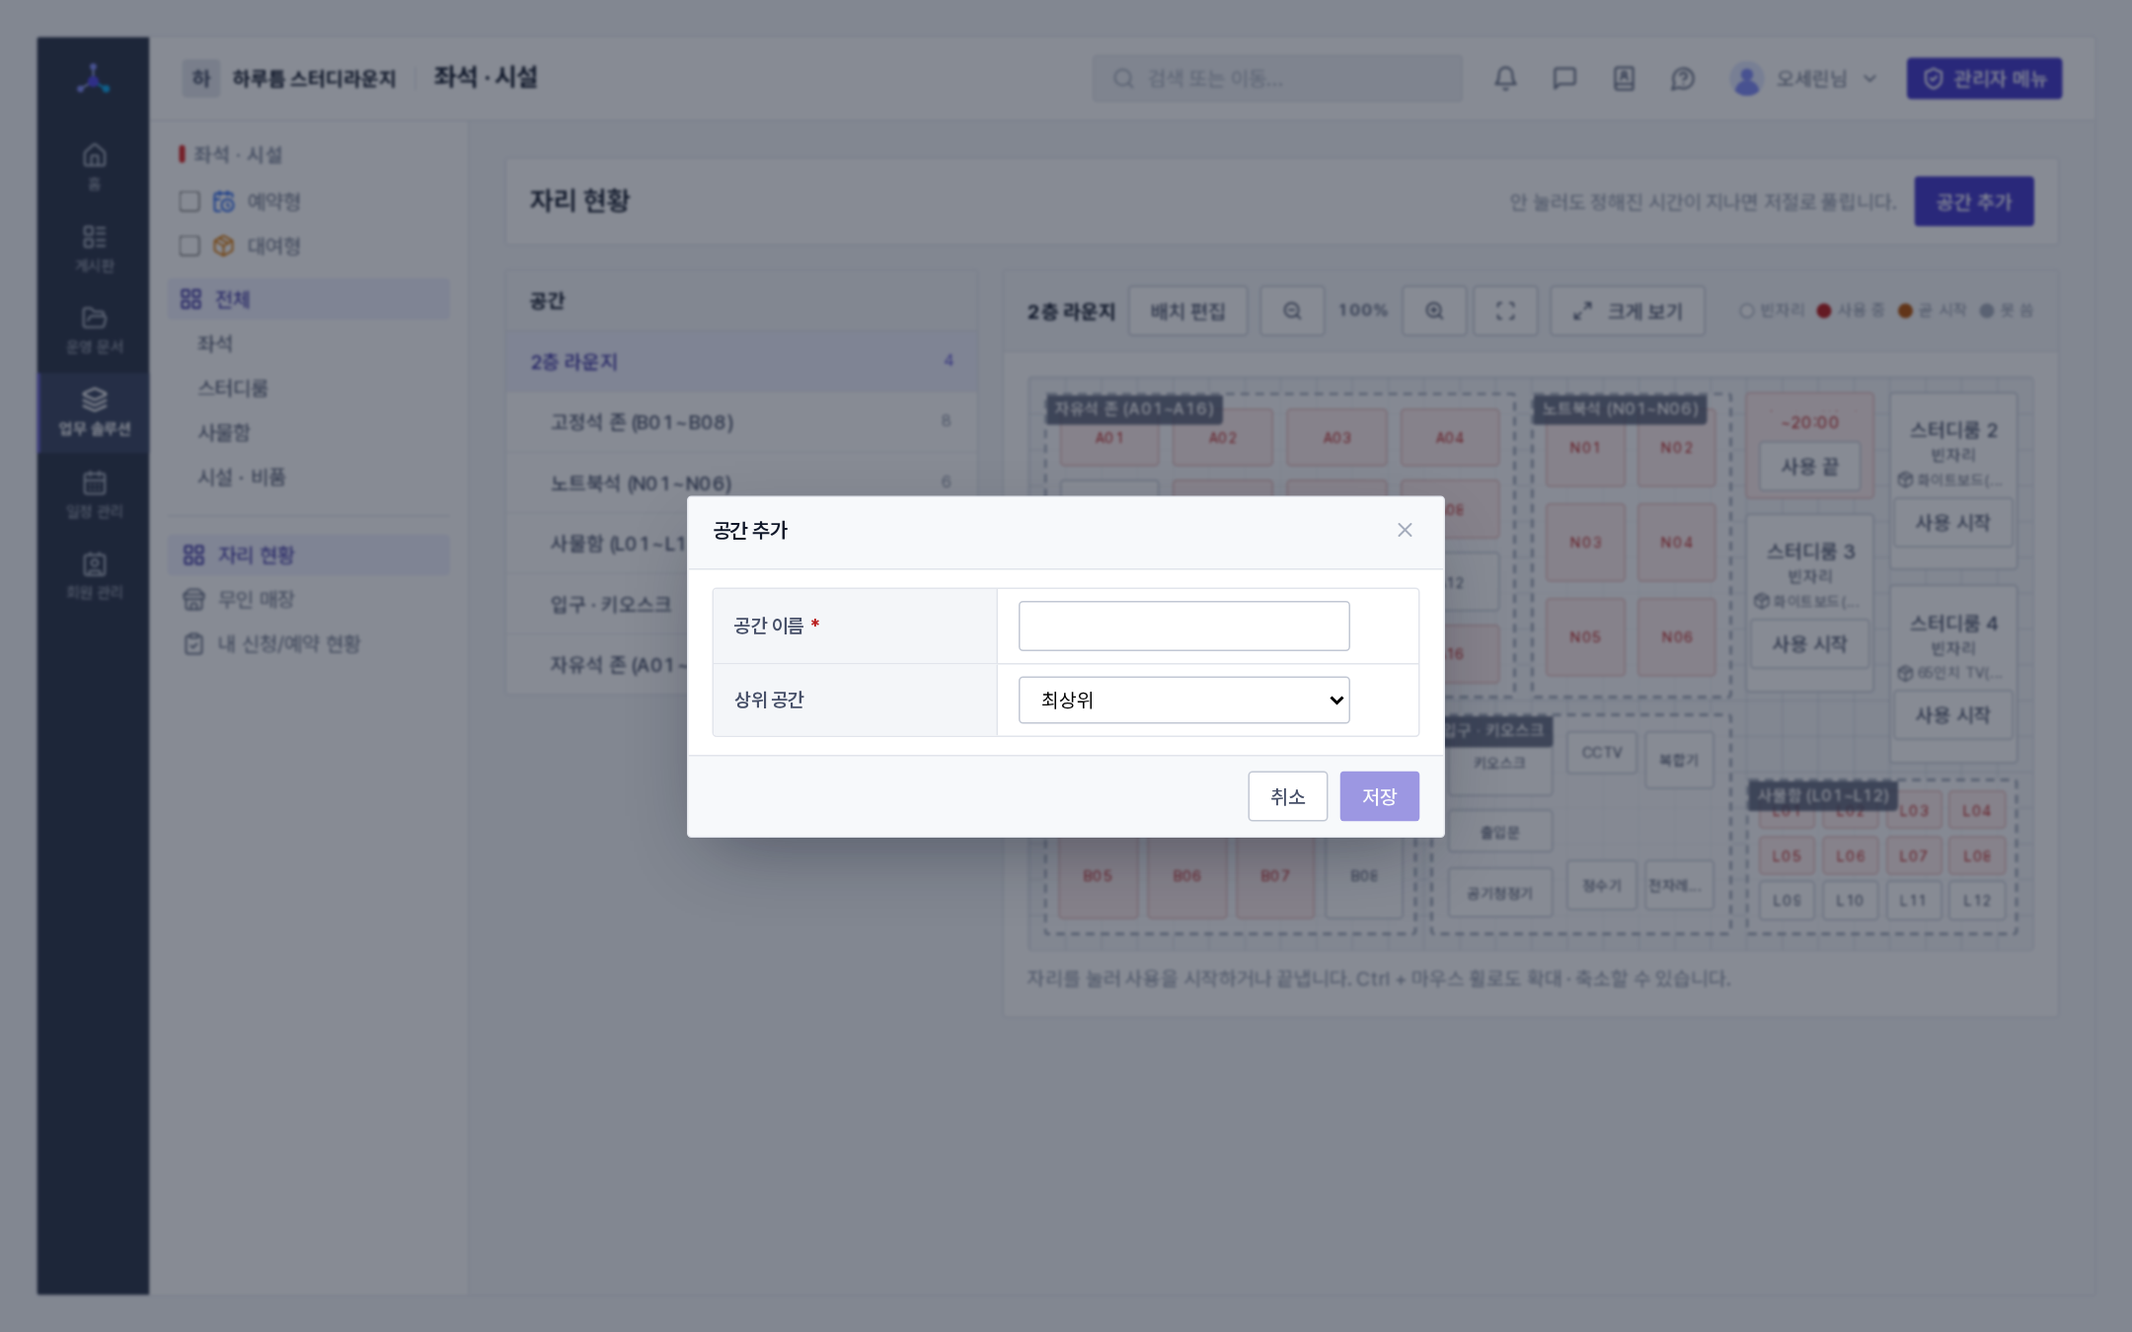Focus the 공간 이름 input field
Viewport: 2132px width, 1332px height.
click(x=1183, y=626)
